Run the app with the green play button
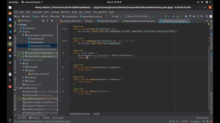Viewport: 220px width, 123px height. pyautogui.click(x=154, y=16)
